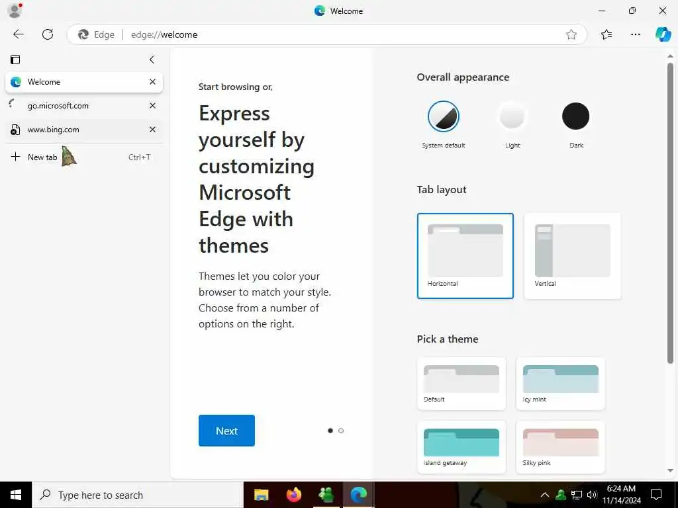Go back with the back arrow
Screen dimensions: 678x508
(x=19, y=34)
